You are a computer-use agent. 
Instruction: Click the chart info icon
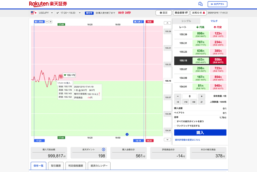(x=127, y=134)
